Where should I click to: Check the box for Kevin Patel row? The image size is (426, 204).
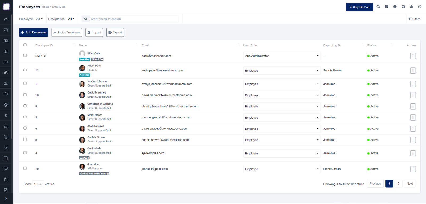pyautogui.click(x=25, y=70)
